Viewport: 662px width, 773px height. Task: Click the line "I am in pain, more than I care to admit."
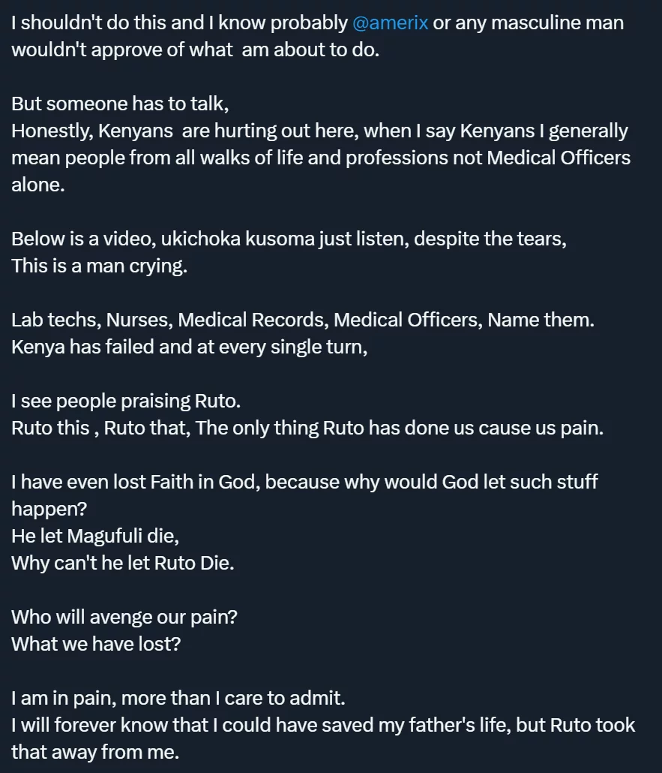click(x=178, y=698)
